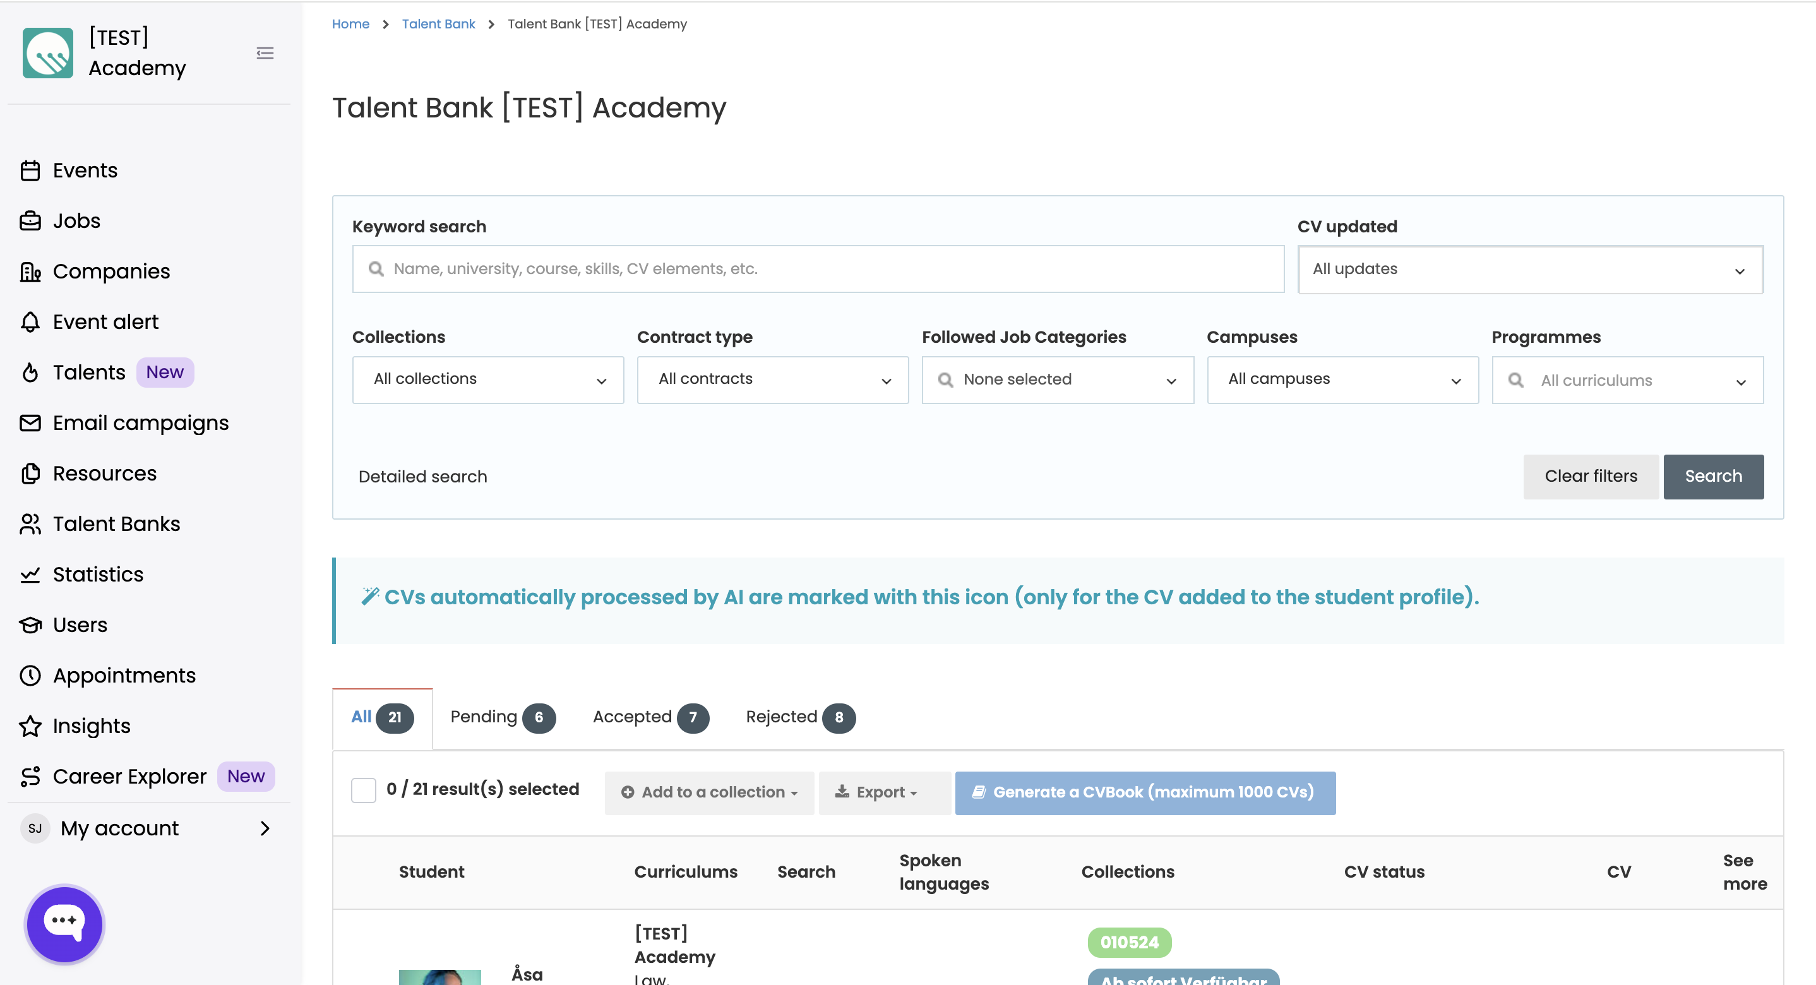Image resolution: width=1816 pixels, height=985 pixels.
Task: Click the Email campaigns envelope icon
Action: pos(30,423)
